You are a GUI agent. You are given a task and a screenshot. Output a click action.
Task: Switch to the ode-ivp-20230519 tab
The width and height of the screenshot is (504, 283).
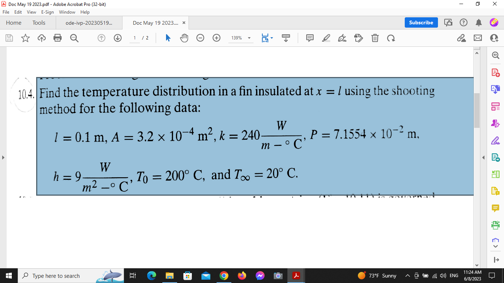pos(89,23)
